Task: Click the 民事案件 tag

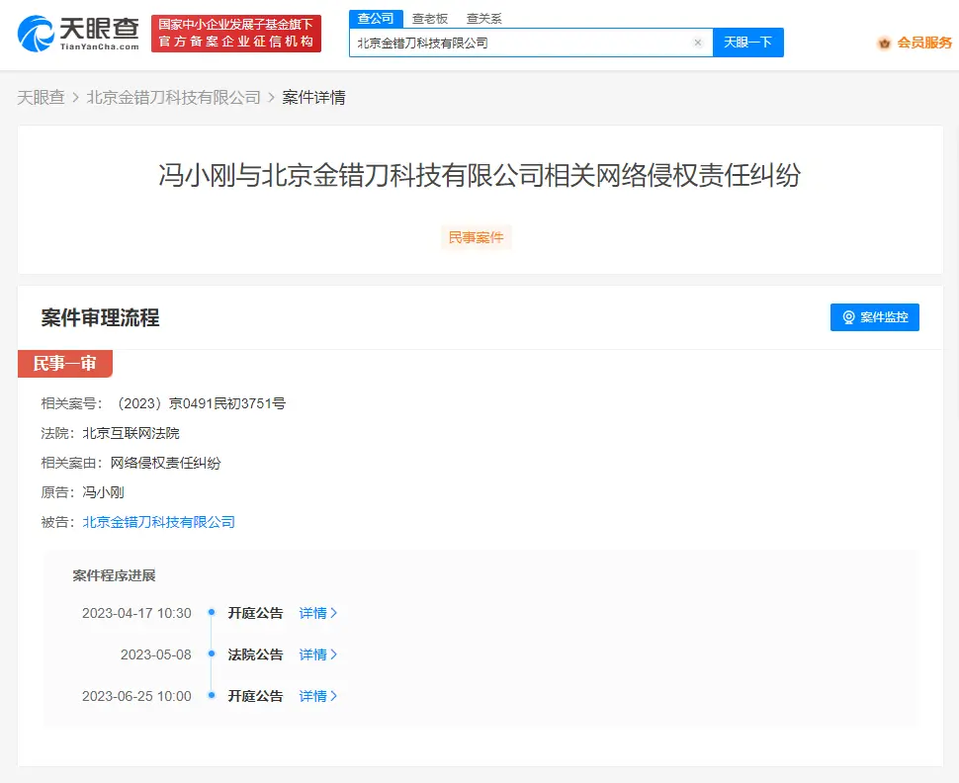Action: click(476, 237)
